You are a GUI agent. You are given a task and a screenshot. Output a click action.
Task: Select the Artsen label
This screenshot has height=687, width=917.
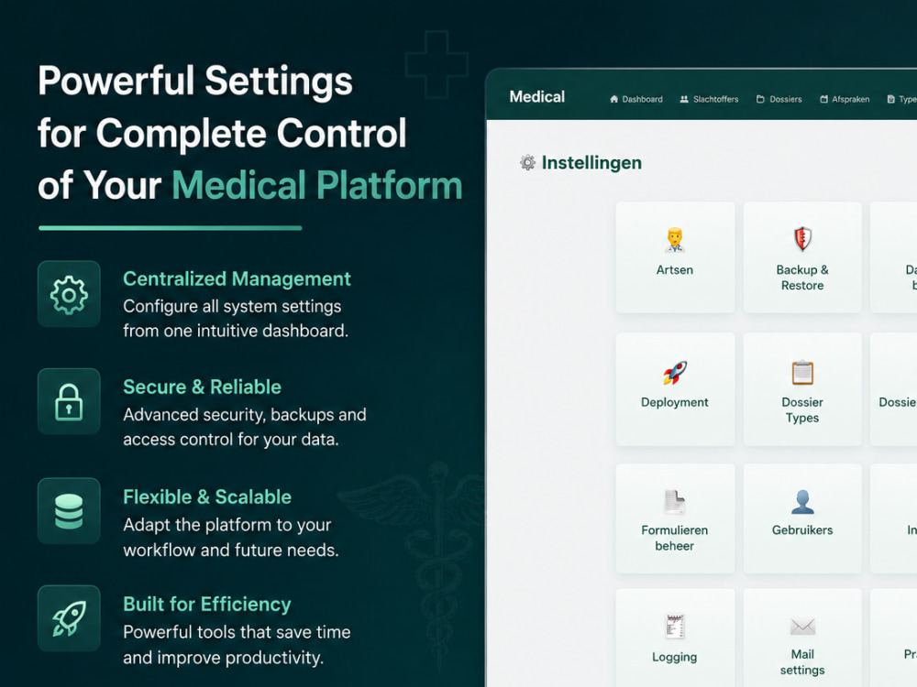(675, 270)
